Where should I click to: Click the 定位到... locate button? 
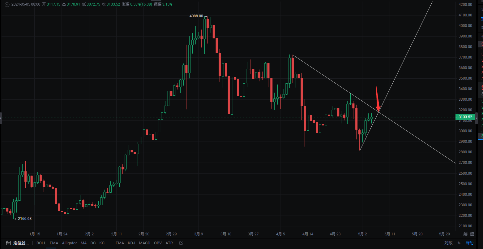[x=21, y=243]
